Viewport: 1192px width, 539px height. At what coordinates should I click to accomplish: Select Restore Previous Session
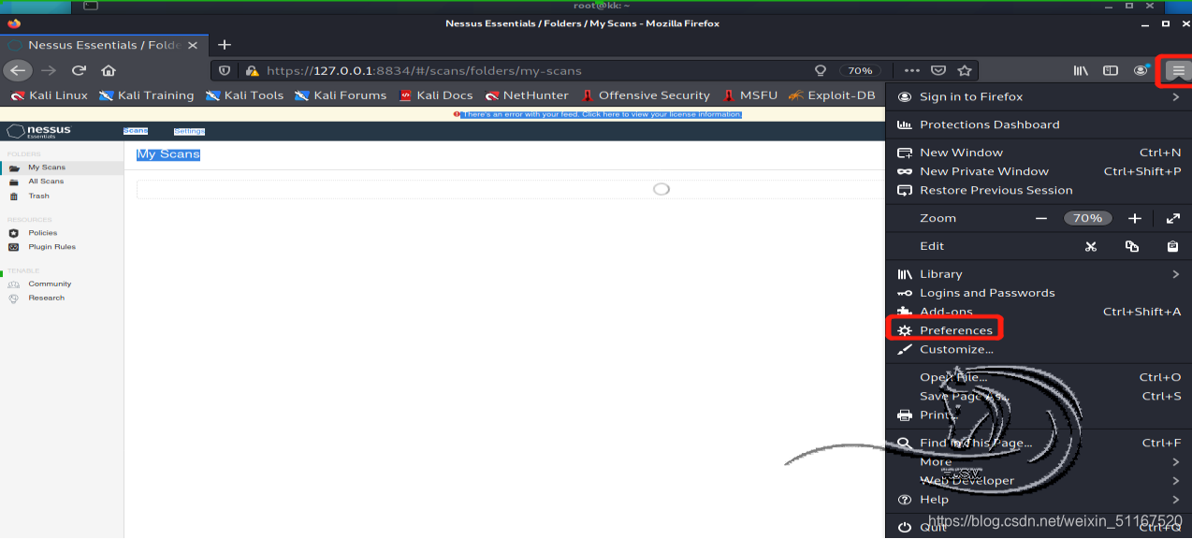1039,190
